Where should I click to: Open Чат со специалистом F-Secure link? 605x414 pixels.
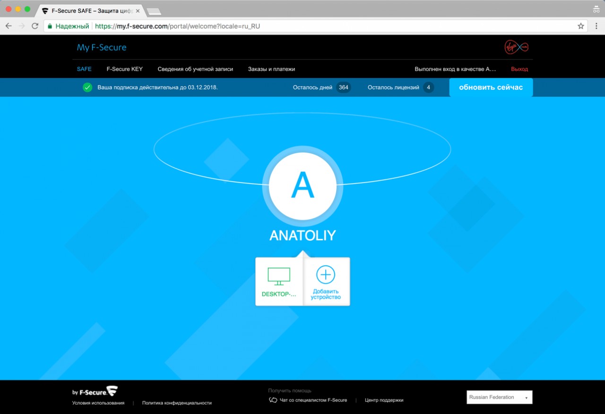pyautogui.click(x=313, y=400)
